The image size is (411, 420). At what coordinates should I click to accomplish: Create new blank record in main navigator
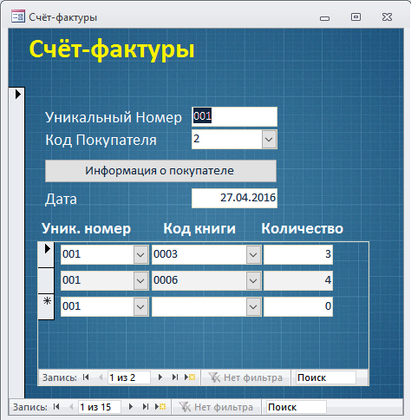pos(160,407)
